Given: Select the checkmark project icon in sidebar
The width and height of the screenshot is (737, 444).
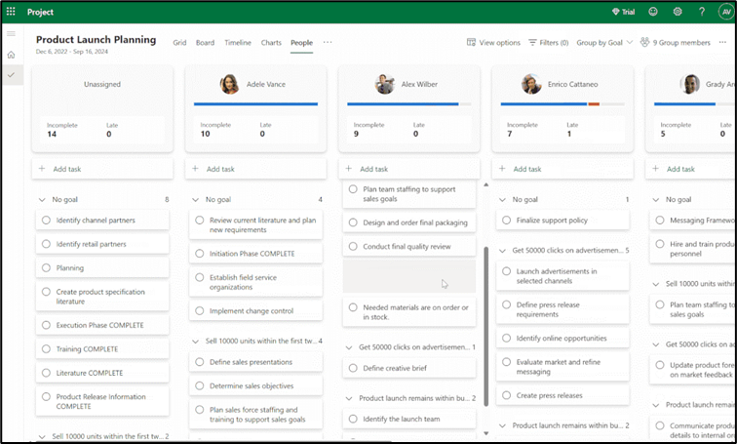Looking at the screenshot, I should 11,75.
